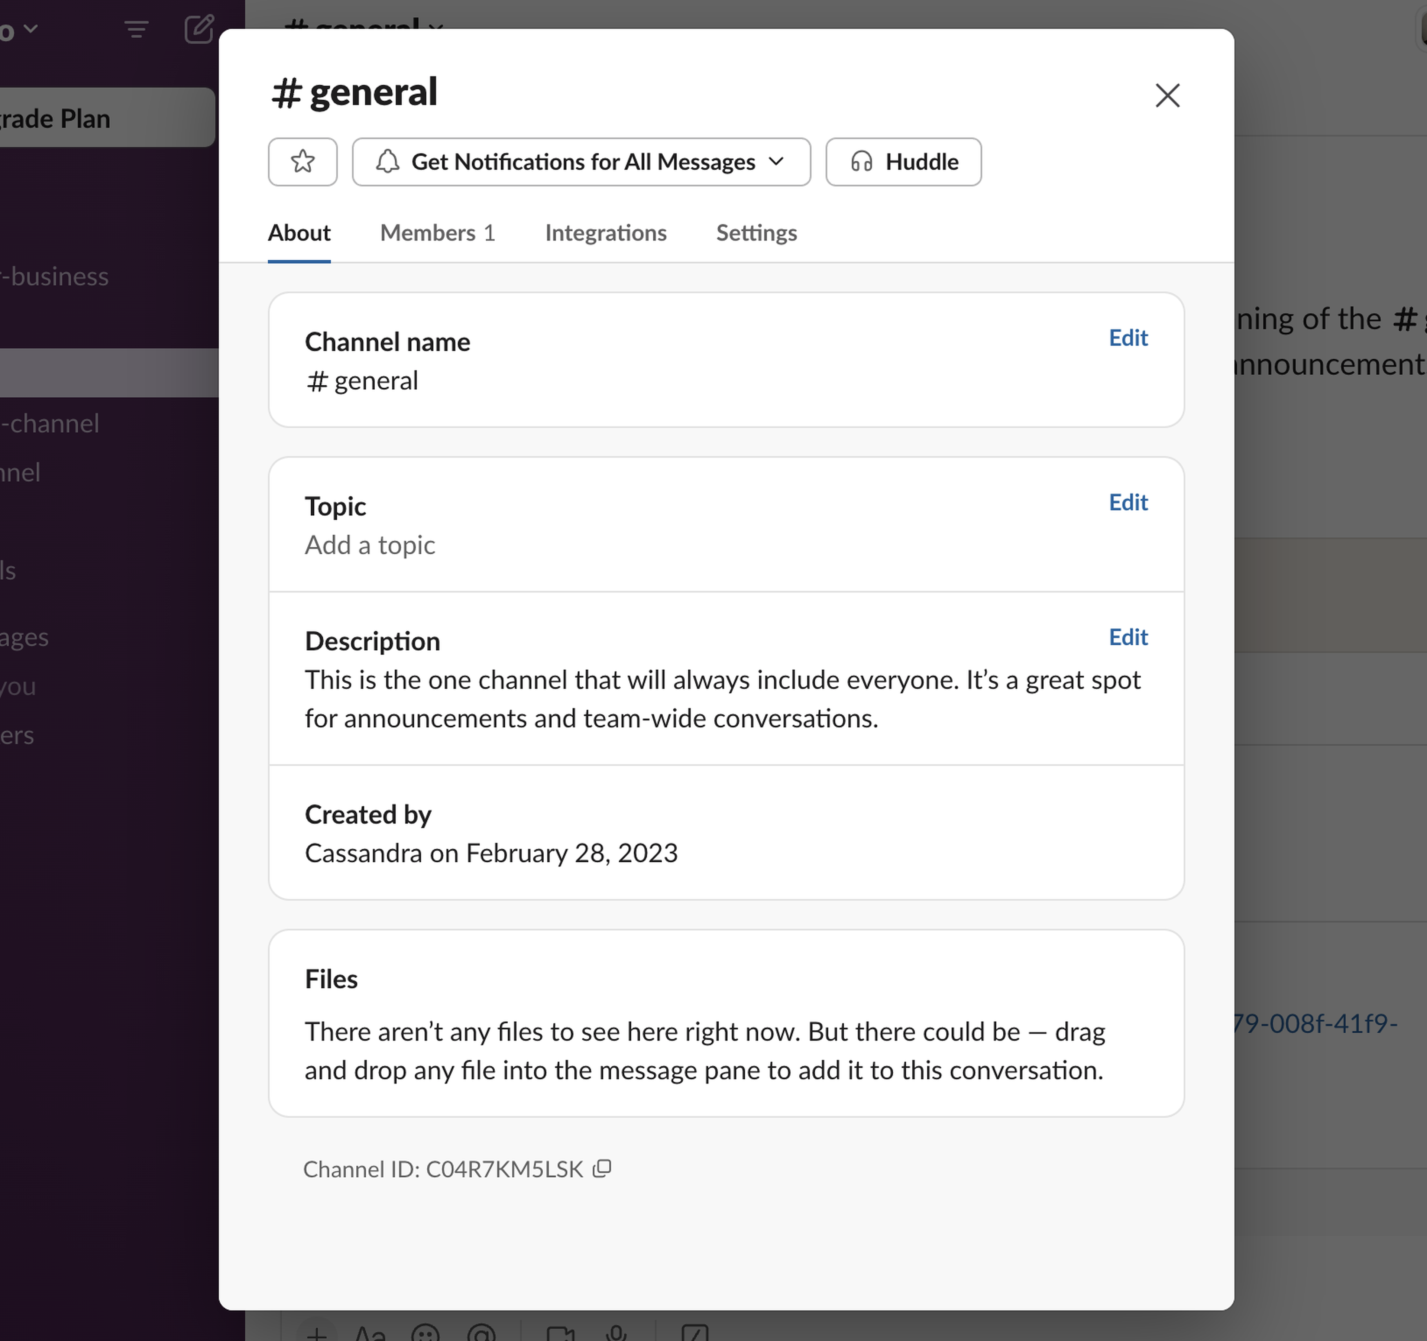Go to the Settings tab

coord(756,233)
